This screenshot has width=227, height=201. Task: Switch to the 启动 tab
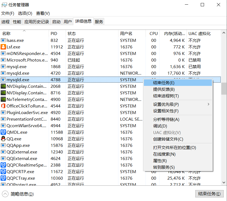point(56,22)
